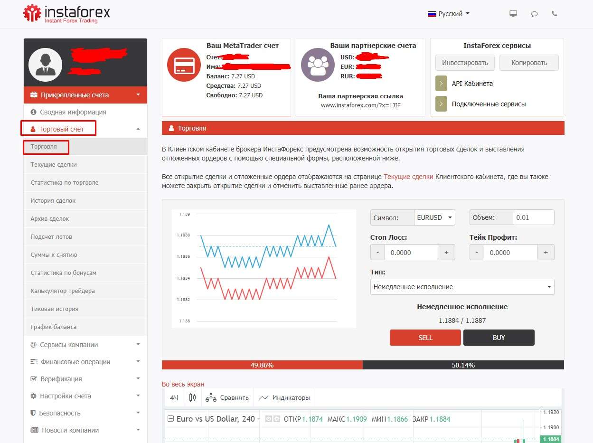Image resolution: width=593 pixels, height=443 pixels.
Task: Open Подсчет лотов
Action: (x=85, y=237)
